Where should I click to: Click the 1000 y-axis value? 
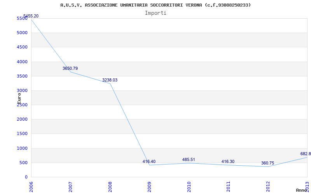(x=22, y=148)
